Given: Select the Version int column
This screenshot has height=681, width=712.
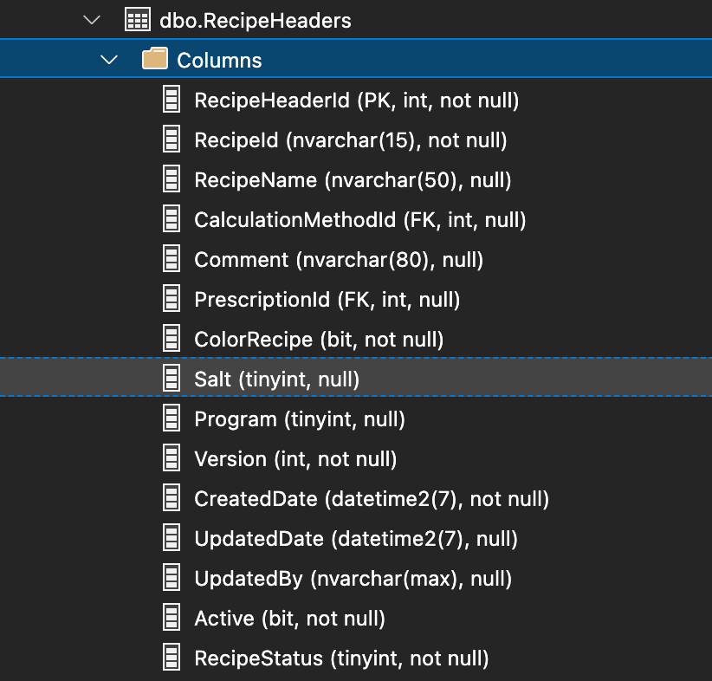Looking at the screenshot, I should pyautogui.click(x=295, y=459).
